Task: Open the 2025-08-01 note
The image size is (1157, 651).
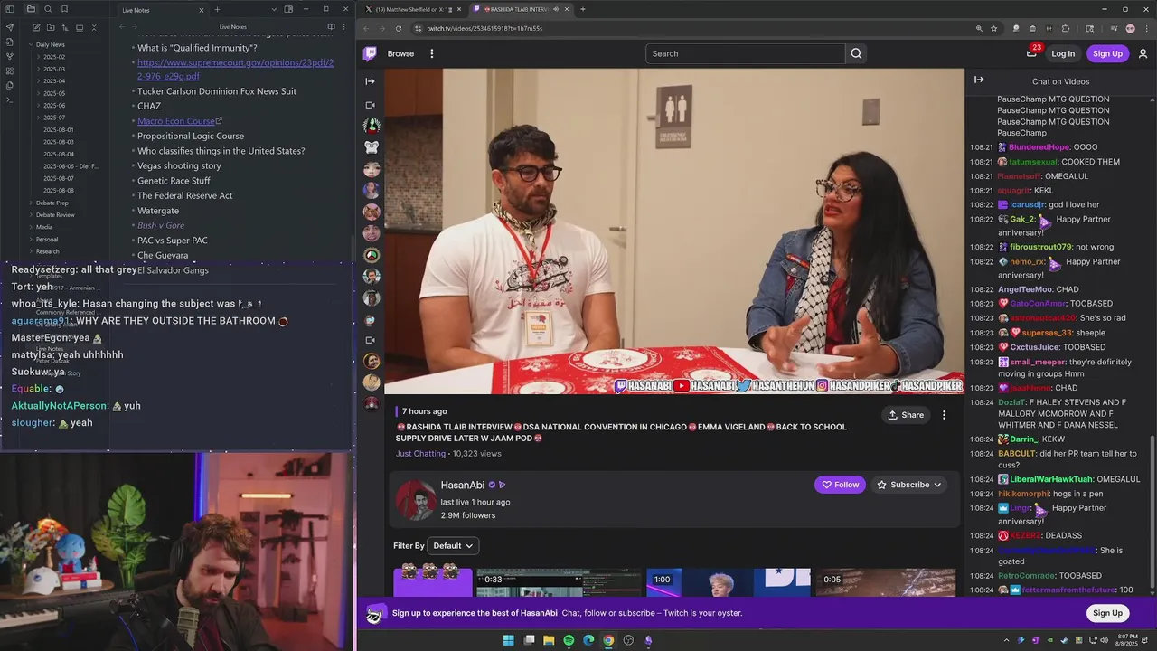Action: point(59,130)
